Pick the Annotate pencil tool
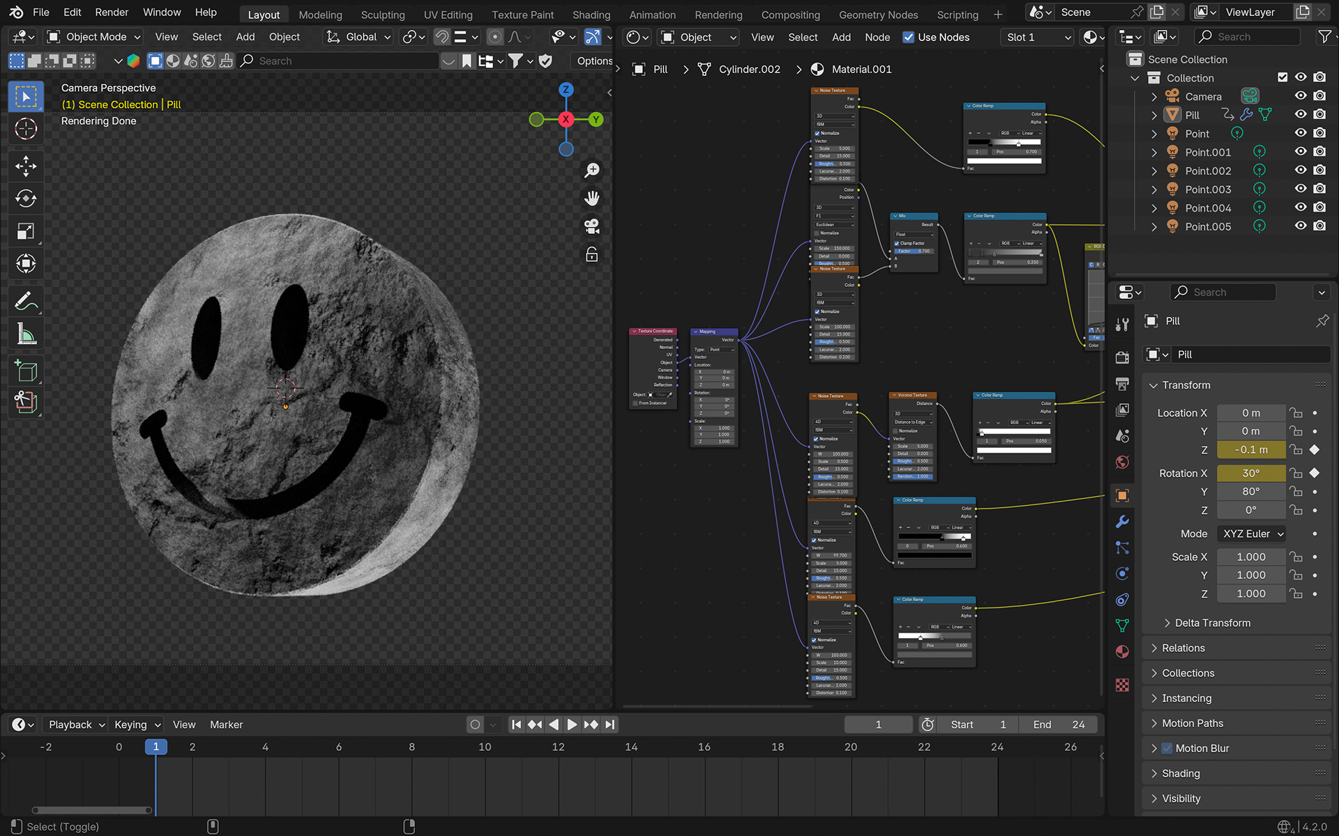Viewport: 1339px width, 836px height. (26, 301)
